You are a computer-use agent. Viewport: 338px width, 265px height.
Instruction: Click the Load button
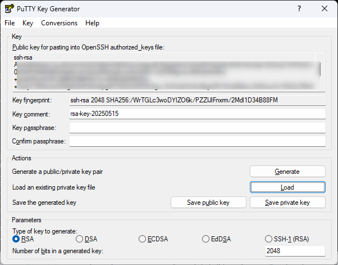(287, 187)
